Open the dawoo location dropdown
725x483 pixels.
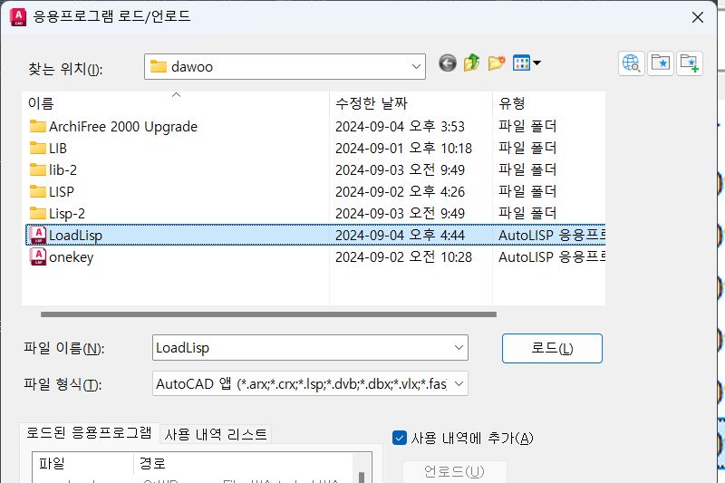coord(416,66)
